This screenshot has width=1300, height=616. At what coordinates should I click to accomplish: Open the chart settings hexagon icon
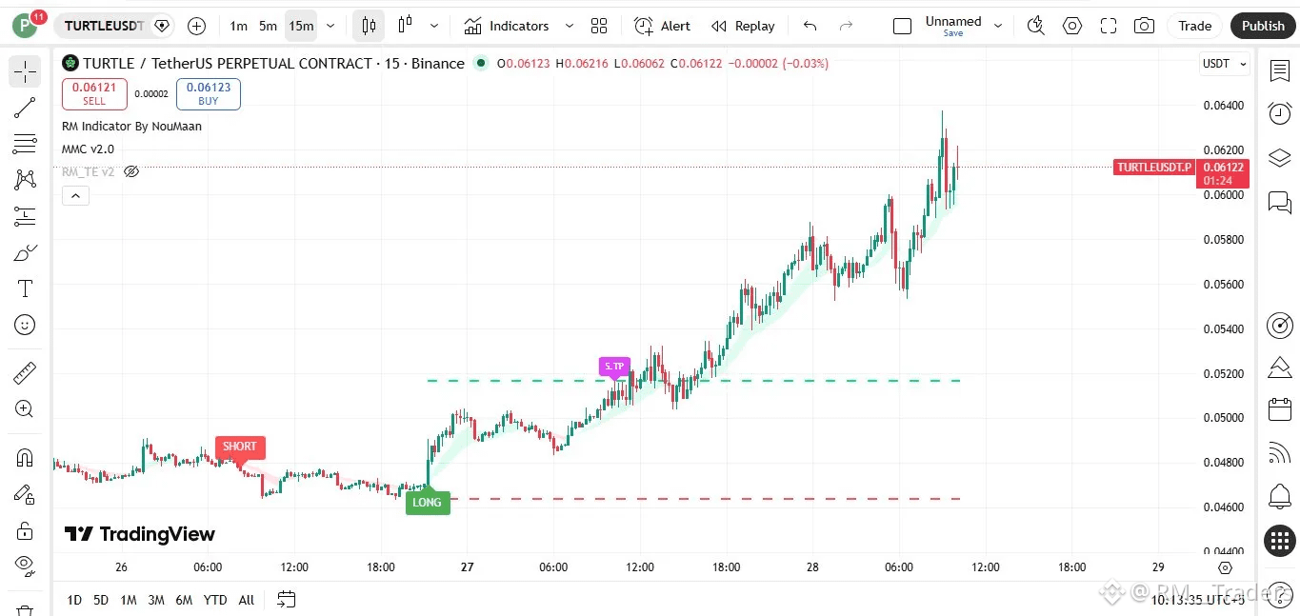(x=1072, y=26)
